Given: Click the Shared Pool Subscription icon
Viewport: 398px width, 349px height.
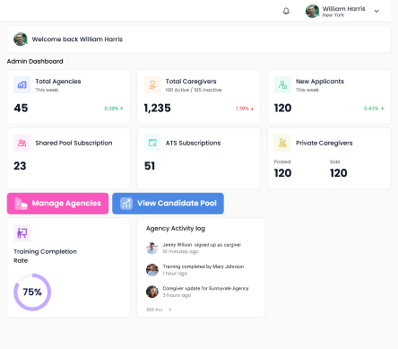Looking at the screenshot, I should [22, 143].
